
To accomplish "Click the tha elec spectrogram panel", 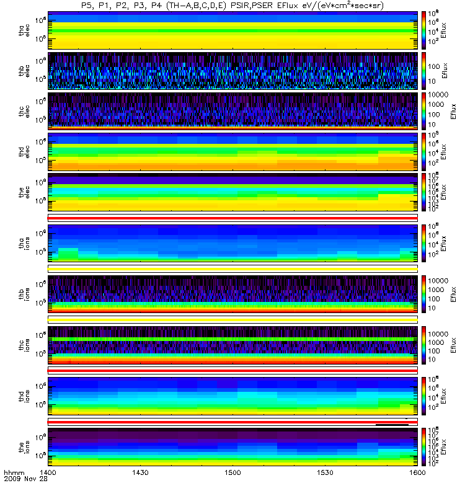I will (232, 30).
